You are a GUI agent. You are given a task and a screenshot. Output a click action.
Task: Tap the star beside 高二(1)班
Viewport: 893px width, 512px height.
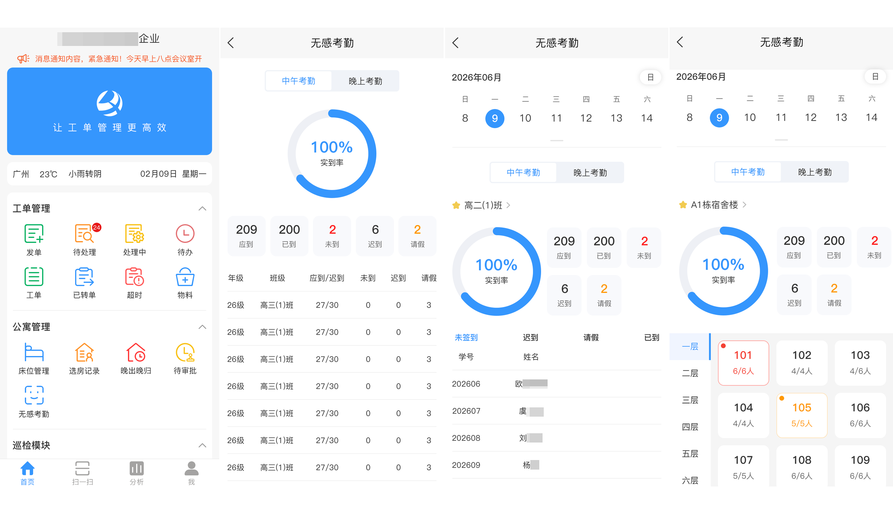click(456, 205)
